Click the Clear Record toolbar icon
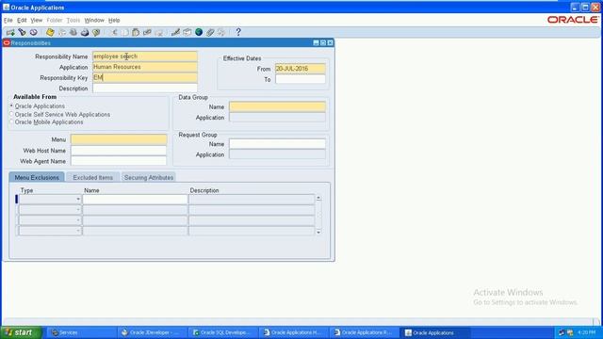This screenshot has height=339, width=603. point(147,33)
